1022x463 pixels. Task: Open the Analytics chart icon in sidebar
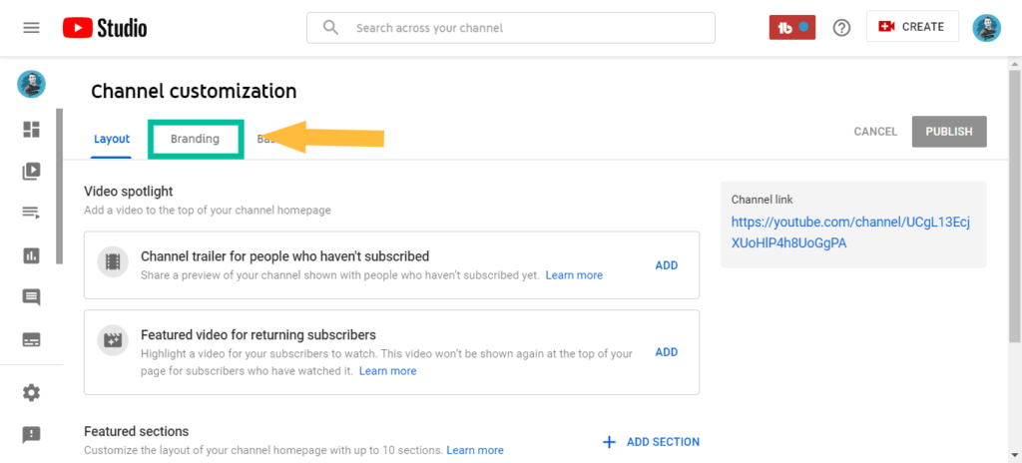click(31, 255)
